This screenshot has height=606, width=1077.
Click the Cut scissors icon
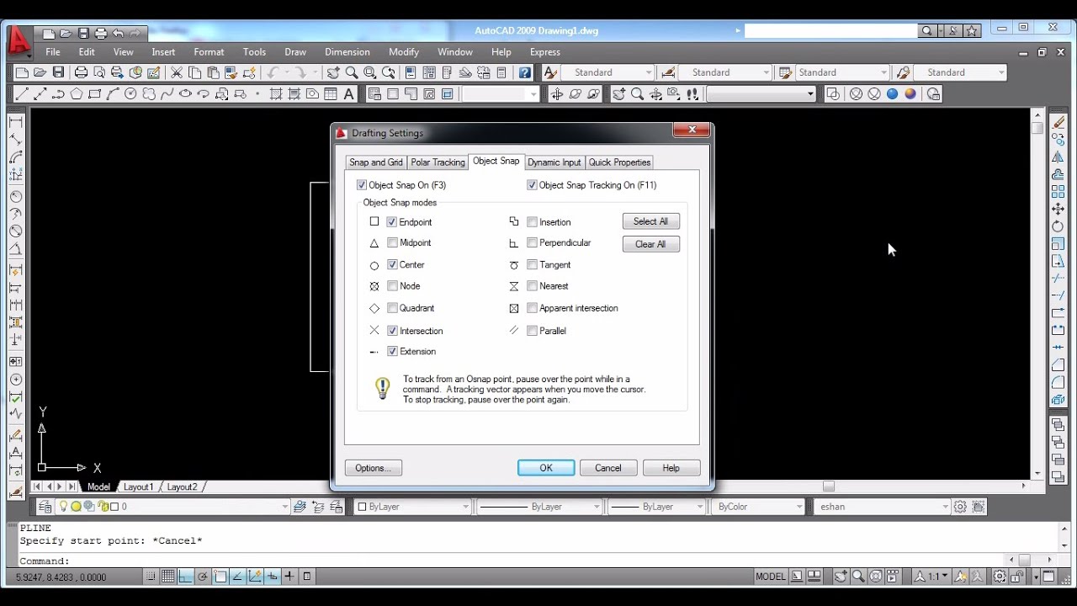177,72
